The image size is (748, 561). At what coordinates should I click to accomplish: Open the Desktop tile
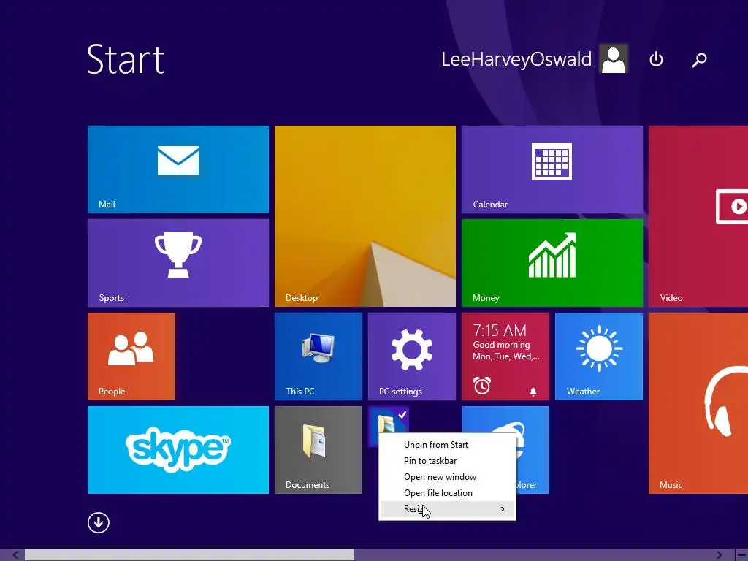click(365, 216)
